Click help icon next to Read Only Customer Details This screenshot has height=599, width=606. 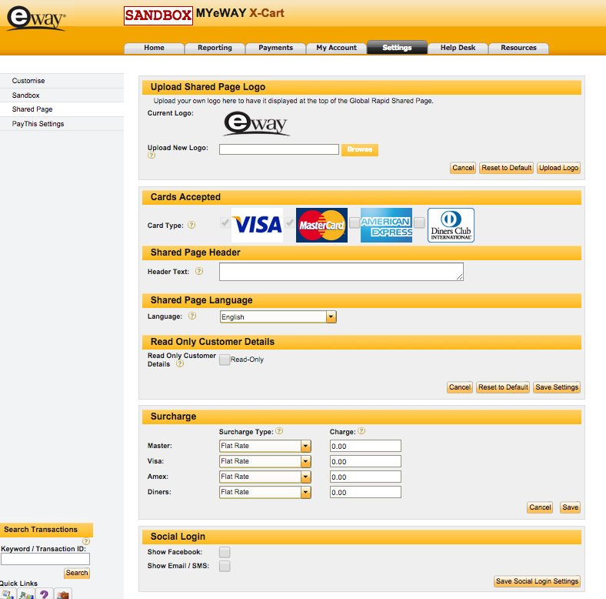click(180, 363)
